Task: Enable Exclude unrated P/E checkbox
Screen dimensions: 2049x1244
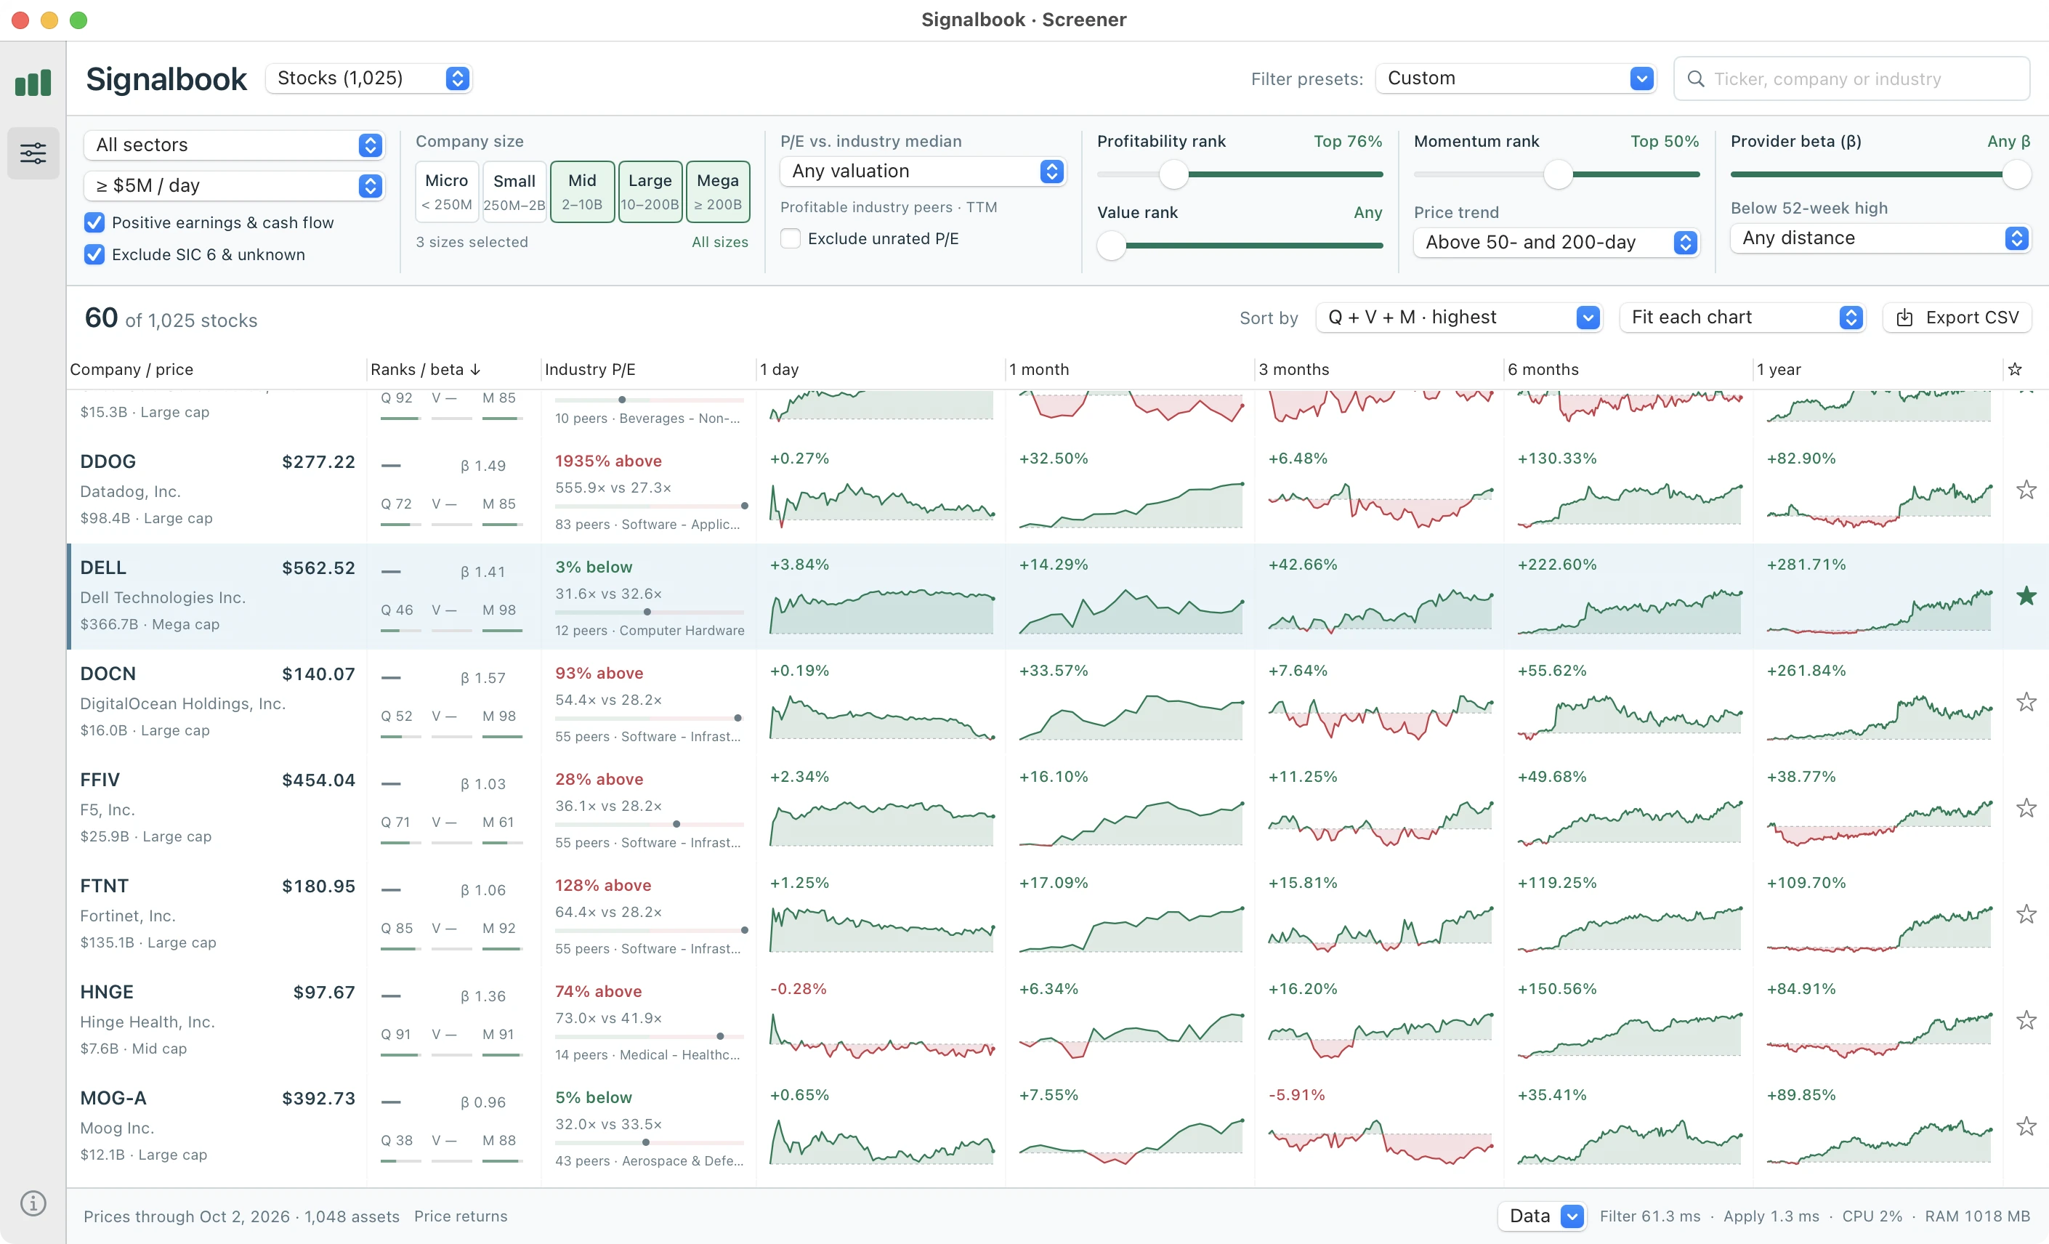Action: click(791, 238)
